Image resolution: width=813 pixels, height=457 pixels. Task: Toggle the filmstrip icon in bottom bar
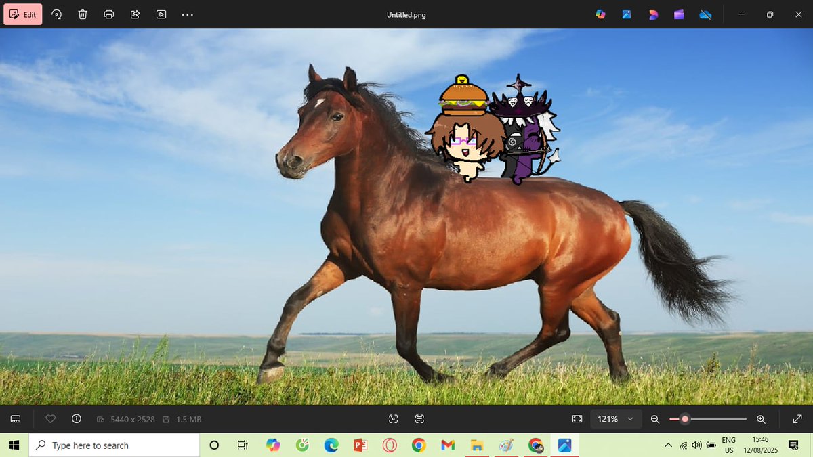pyautogui.click(x=16, y=419)
